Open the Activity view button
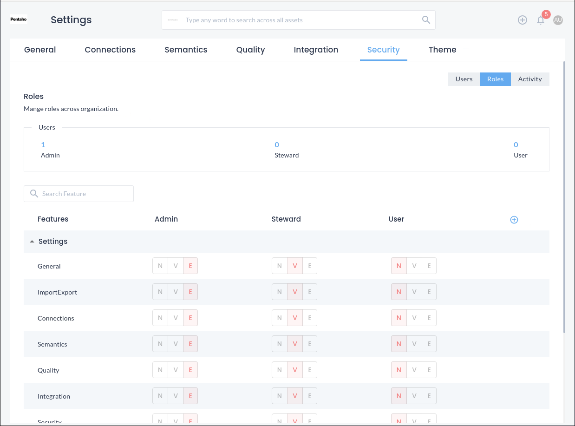Viewport: 575px width, 426px height. 529,79
